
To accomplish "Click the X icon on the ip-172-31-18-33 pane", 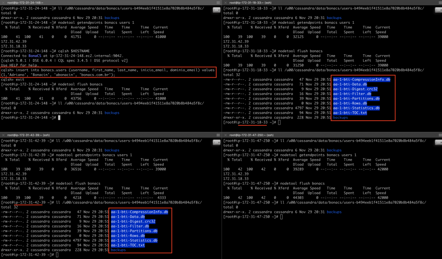I will click(224, 3).
